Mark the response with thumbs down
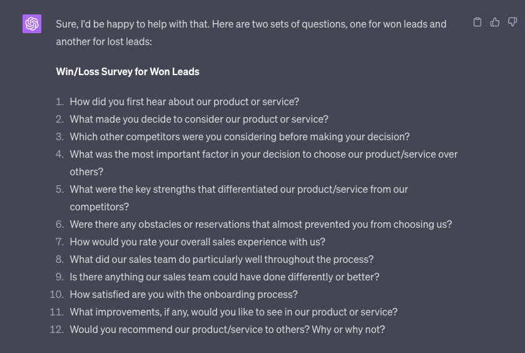 [x=512, y=22]
